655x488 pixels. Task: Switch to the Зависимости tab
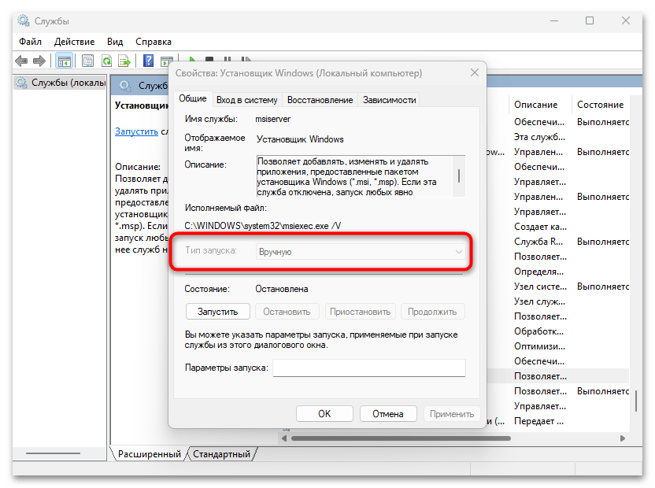coord(390,100)
